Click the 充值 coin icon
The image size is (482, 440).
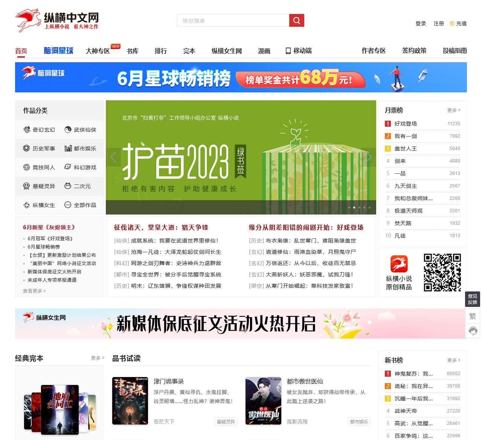click(x=452, y=23)
